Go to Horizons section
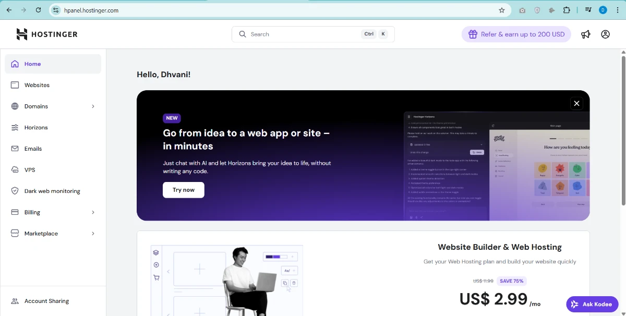The height and width of the screenshot is (316, 626). tap(53, 128)
